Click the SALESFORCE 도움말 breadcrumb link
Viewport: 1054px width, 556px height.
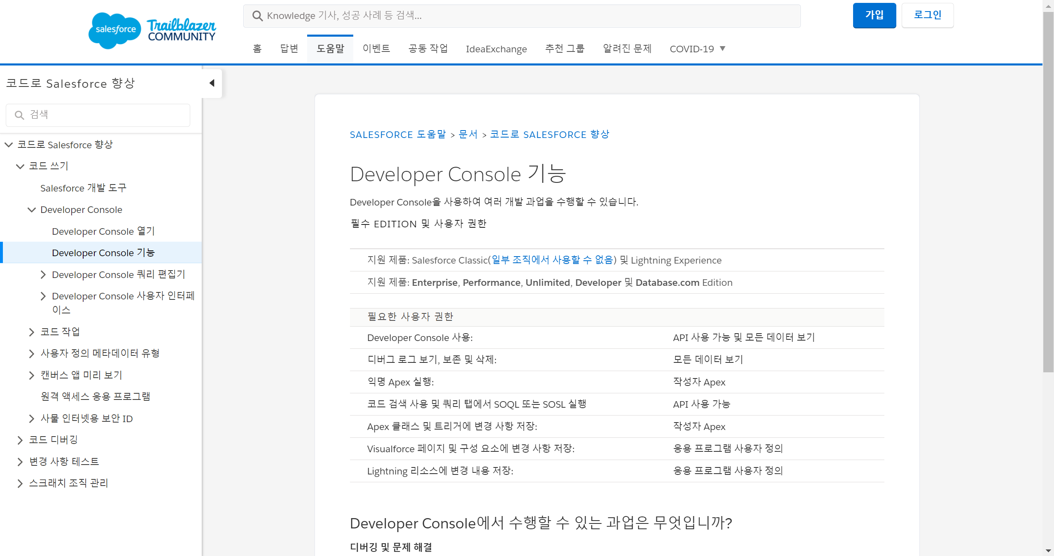coord(398,135)
